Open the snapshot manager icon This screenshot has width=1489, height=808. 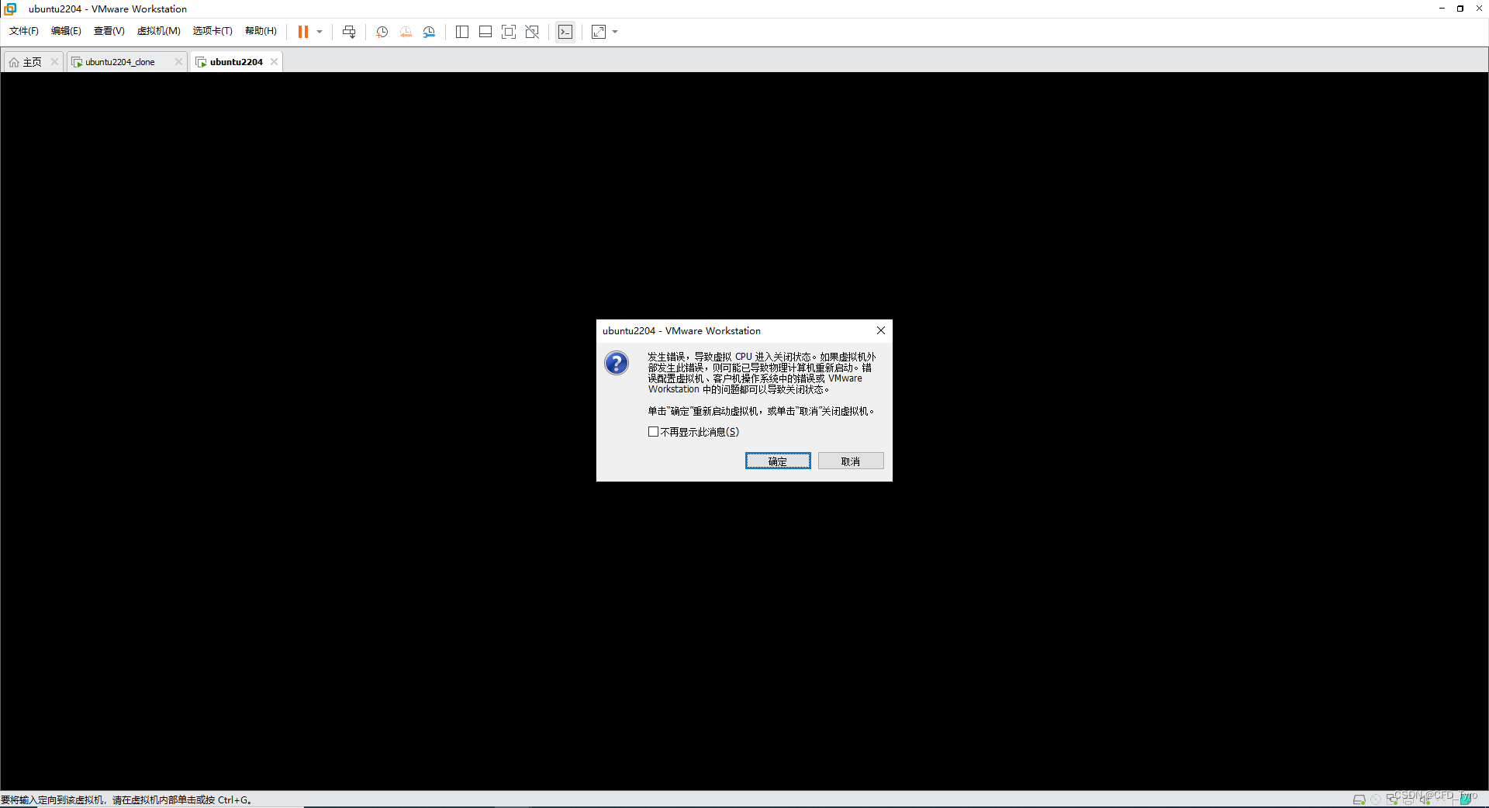coord(429,32)
